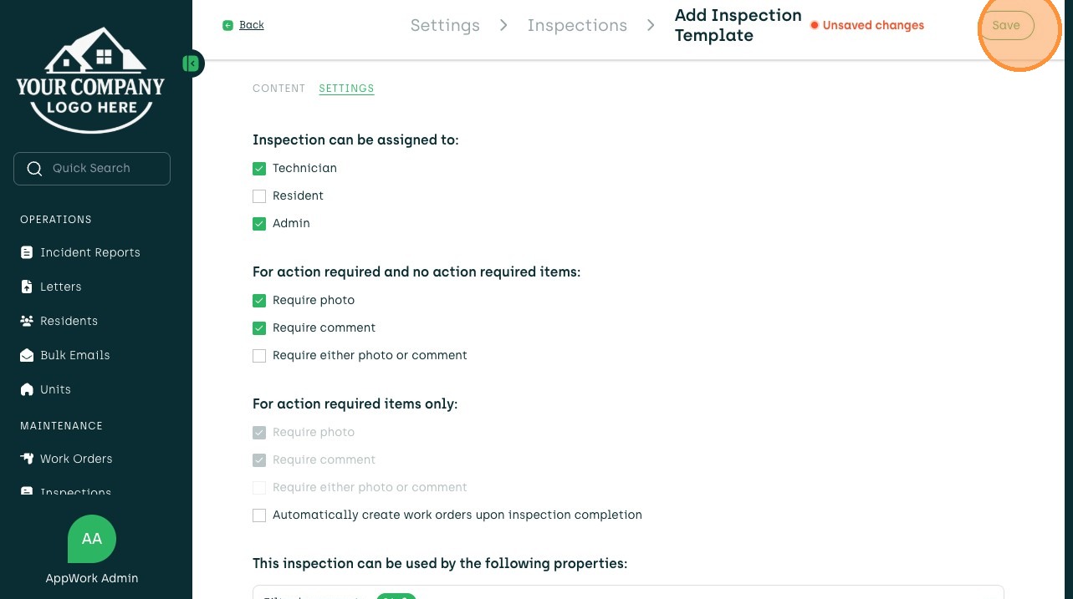This screenshot has width=1073, height=599.
Task: Click the Letters document icon
Action: click(27, 287)
